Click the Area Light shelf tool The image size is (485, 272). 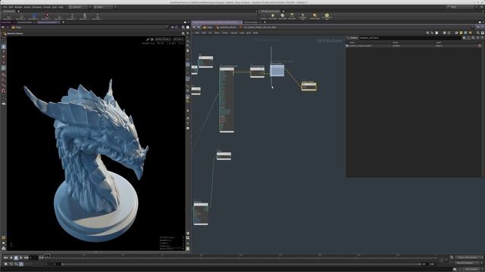(x=292, y=16)
